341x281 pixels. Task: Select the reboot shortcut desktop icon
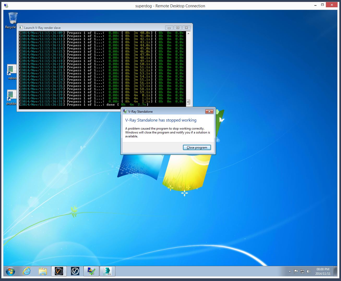[12, 72]
